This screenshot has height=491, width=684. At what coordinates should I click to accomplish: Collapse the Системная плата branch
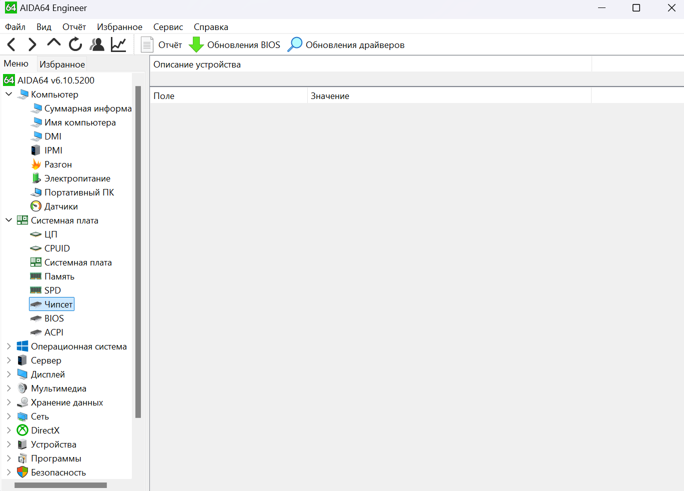pyautogui.click(x=9, y=220)
